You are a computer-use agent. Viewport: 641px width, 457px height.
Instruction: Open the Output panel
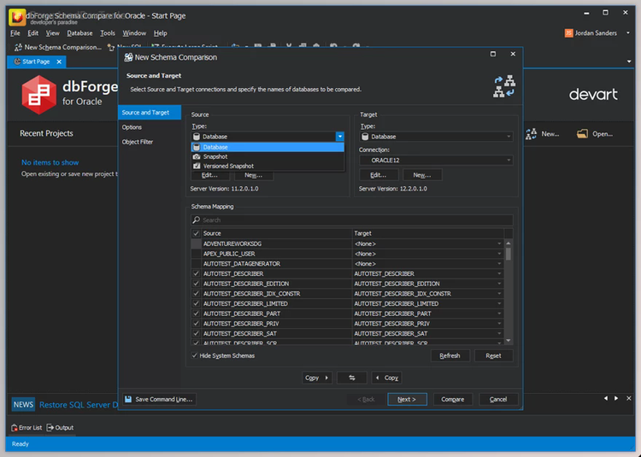(60, 427)
